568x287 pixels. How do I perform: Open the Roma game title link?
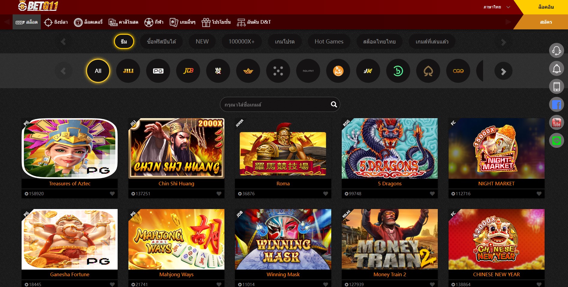(x=283, y=184)
